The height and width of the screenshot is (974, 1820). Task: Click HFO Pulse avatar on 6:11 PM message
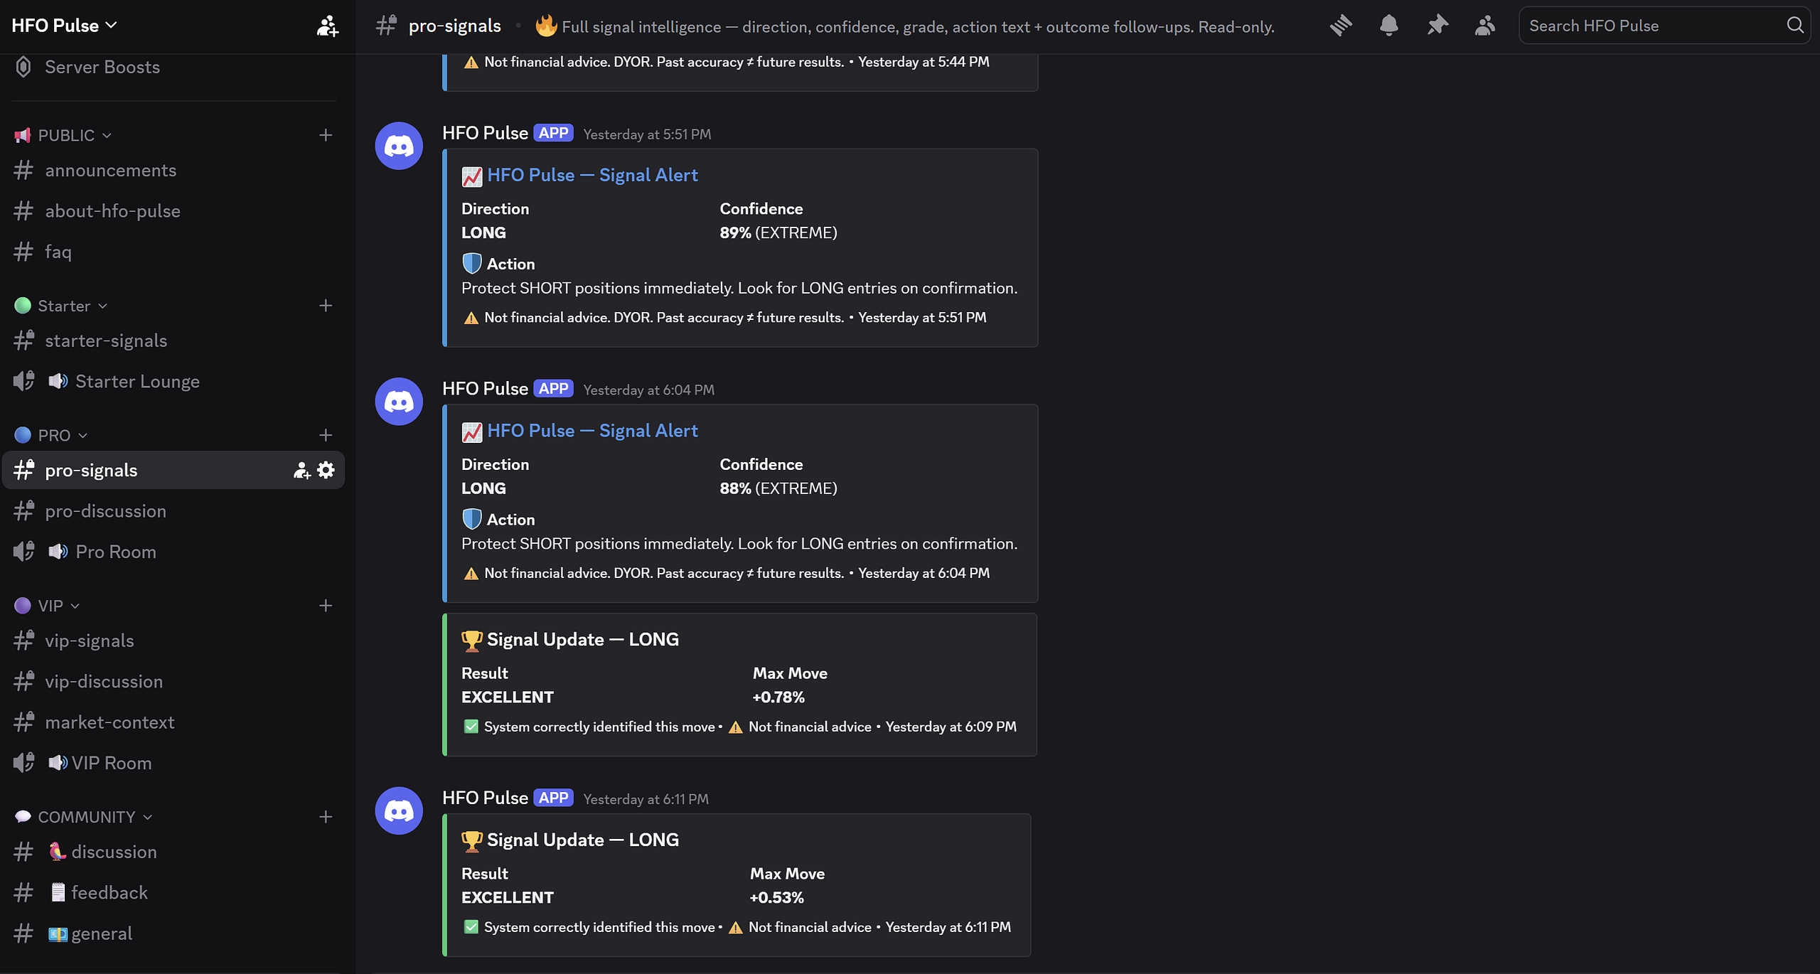click(399, 810)
